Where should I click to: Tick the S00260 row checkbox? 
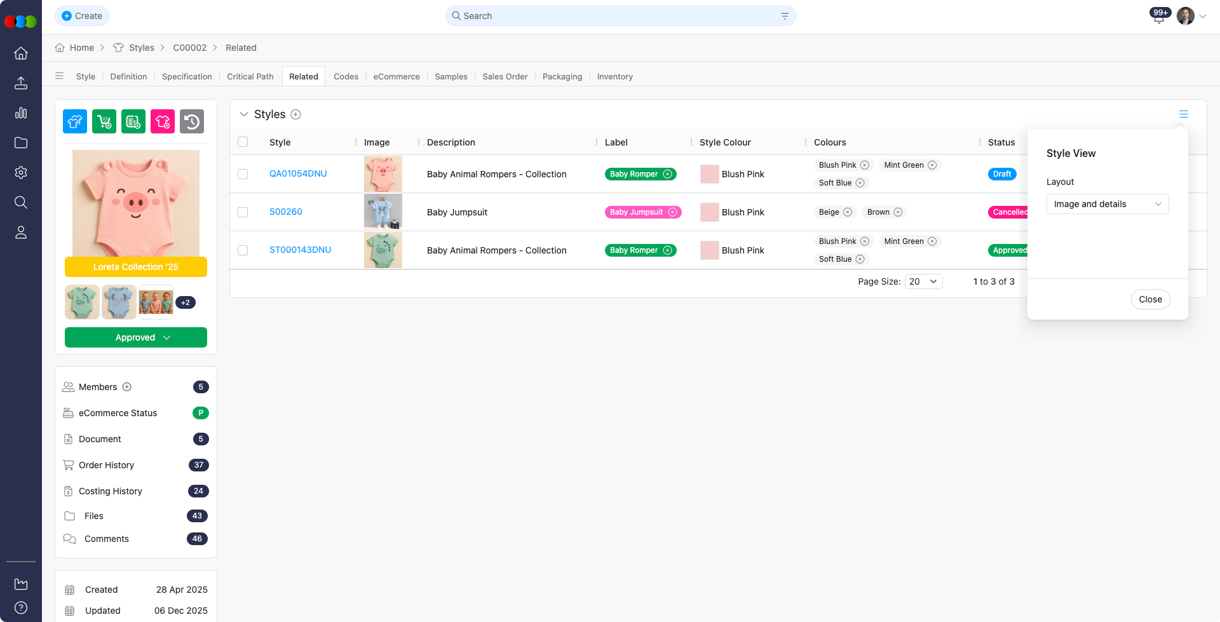[243, 212]
